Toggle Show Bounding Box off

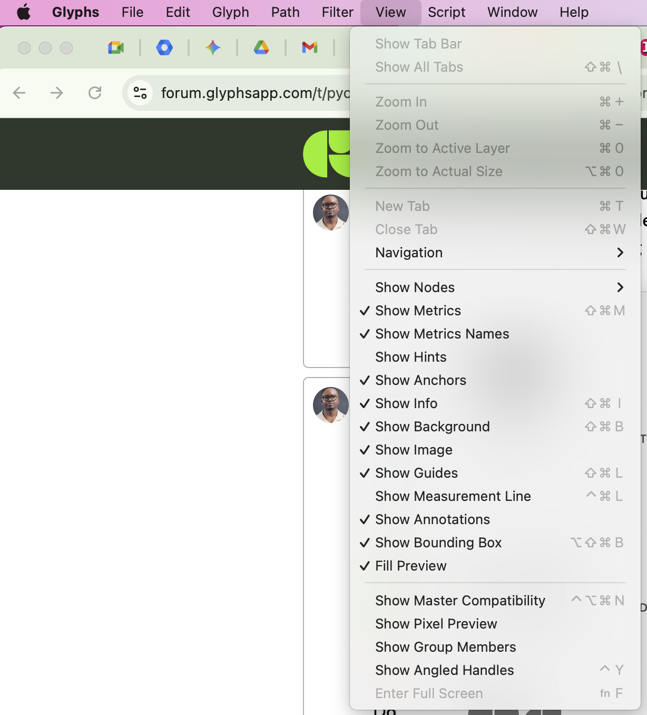pos(438,543)
